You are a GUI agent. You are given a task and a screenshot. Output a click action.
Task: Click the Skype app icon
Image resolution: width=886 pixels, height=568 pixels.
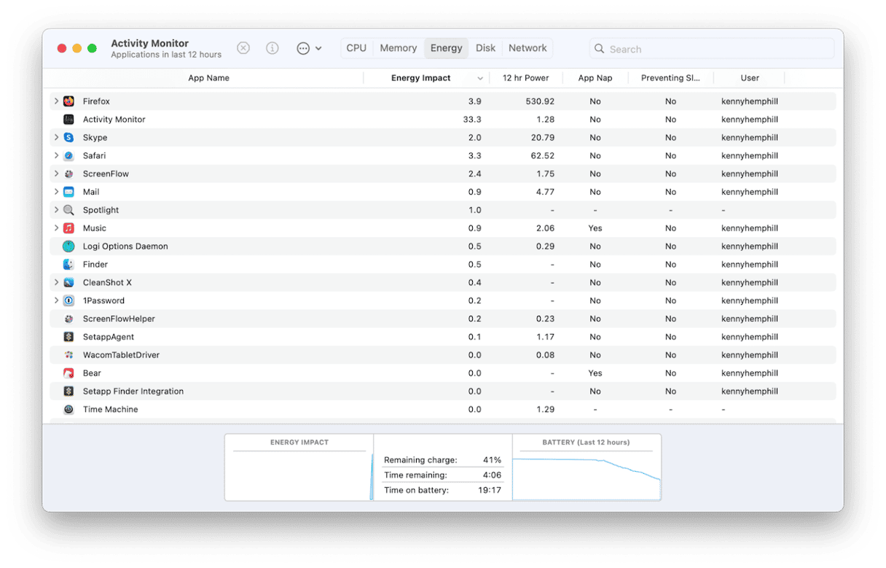pyautogui.click(x=68, y=138)
